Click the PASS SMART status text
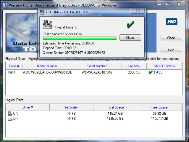This screenshot has height=142, width=189. coord(158,72)
